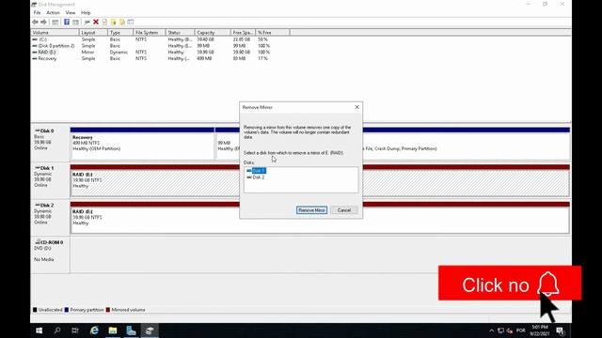Viewport: 602px width, 338px height.
Task: Click the last toolbar view settings icon
Action: 131,23
